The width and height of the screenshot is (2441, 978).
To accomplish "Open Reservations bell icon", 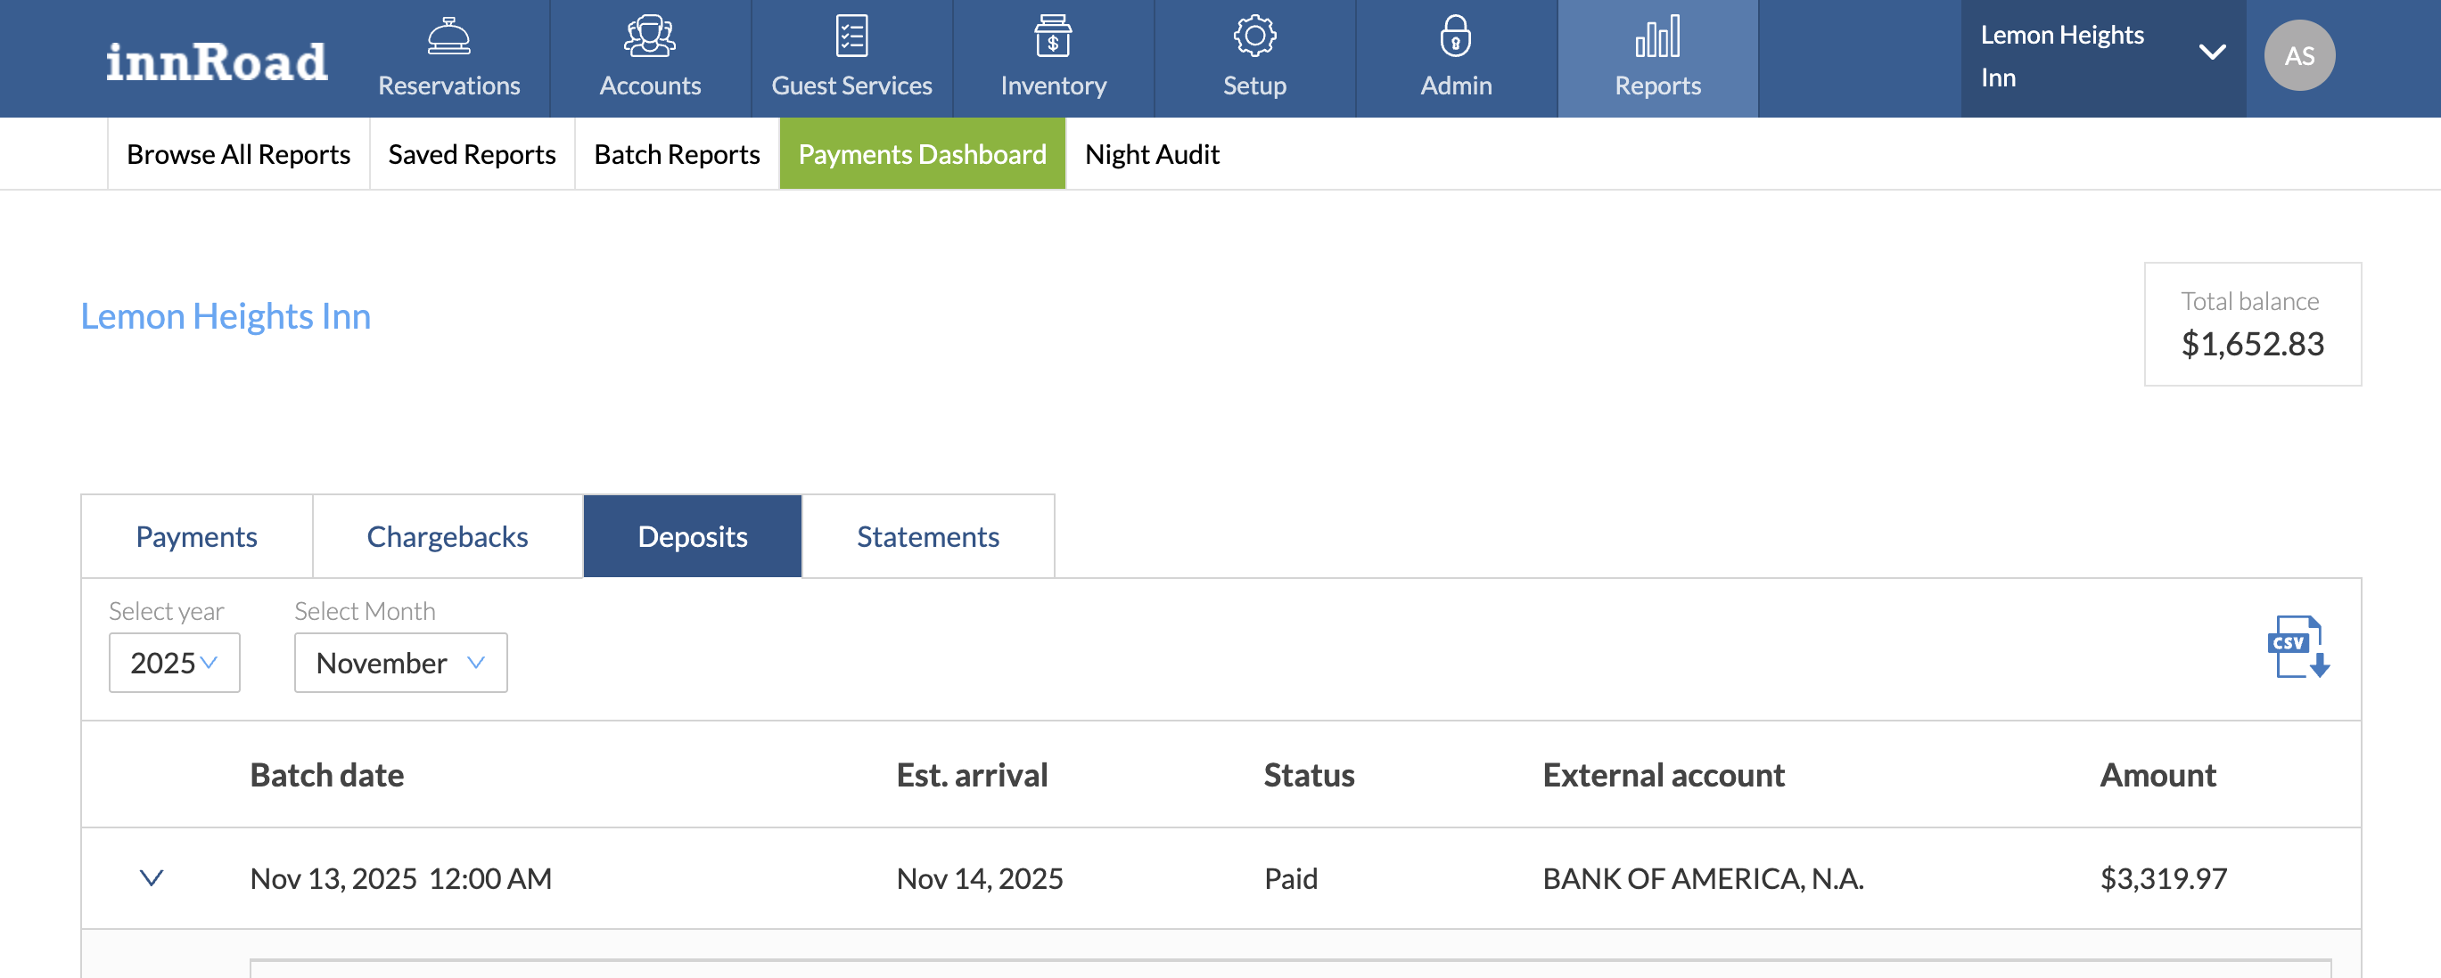I will pyautogui.click(x=448, y=36).
